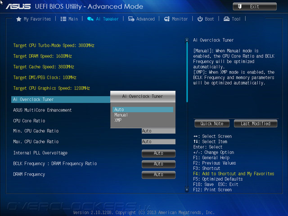Click the Exit door icon
288x216 pixels.
240,7
